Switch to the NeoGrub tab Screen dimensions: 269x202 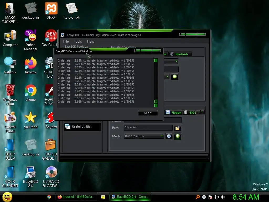tap(180, 54)
